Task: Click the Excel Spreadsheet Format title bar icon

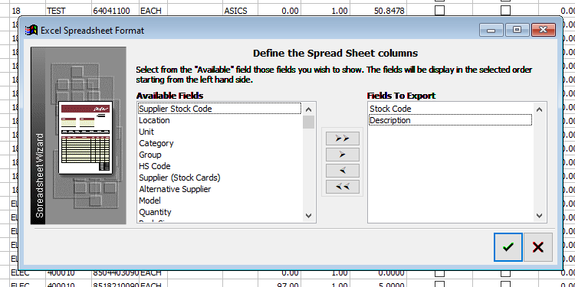Action: pyautogui.click(x=31, y=31)
